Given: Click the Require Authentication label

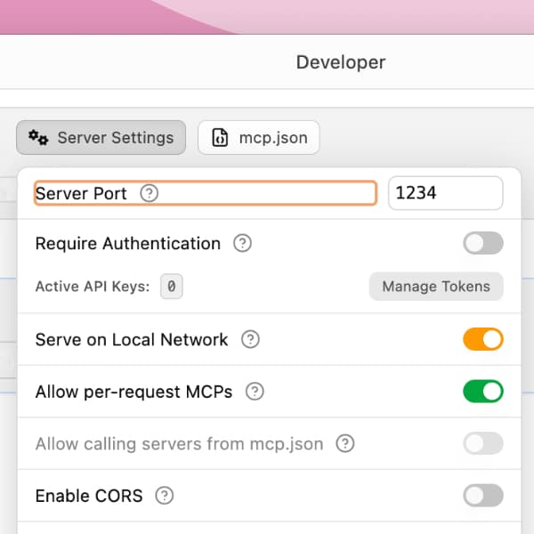Looking at the screenshot, I should [x=128, y=244].
